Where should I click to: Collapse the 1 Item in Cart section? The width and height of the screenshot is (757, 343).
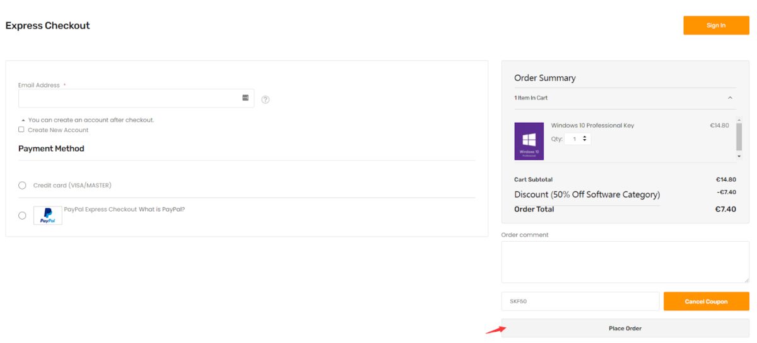730,98
